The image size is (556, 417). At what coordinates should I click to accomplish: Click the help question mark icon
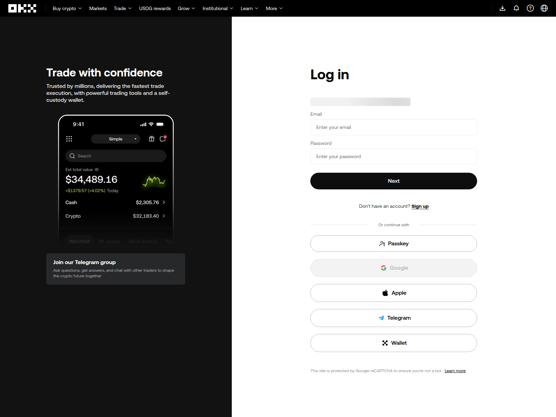[x=530, y=8]
